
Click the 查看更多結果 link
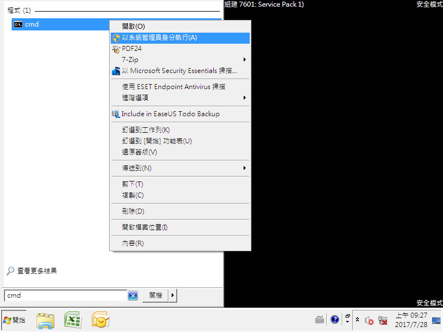click(x=37, y=271)
